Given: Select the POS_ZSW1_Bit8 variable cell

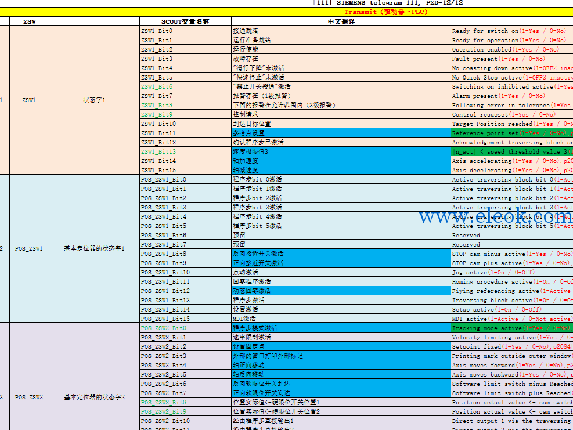Looking at the screenshot, I should coord(185,254).
